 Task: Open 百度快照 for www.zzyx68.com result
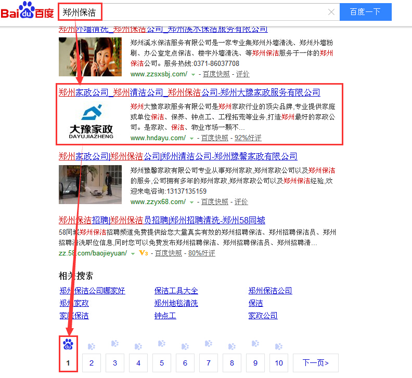(x=215, y=202)
